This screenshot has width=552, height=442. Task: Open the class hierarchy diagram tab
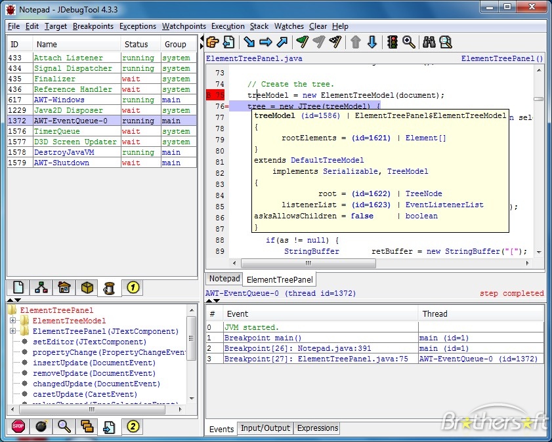coord(41,288)
